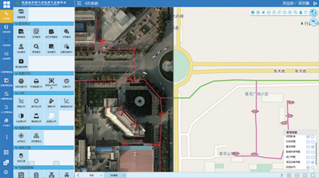Image resolution: width=319 pixels, height=178 pixels.
Task: Select the crosshair target tool in map location section
Action: [x=21, y=137]
